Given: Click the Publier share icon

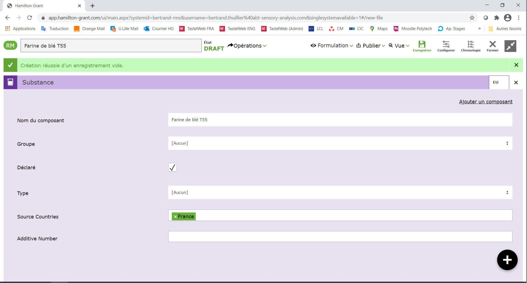Looking at the screenshot, I should click(x=358, y=45).
